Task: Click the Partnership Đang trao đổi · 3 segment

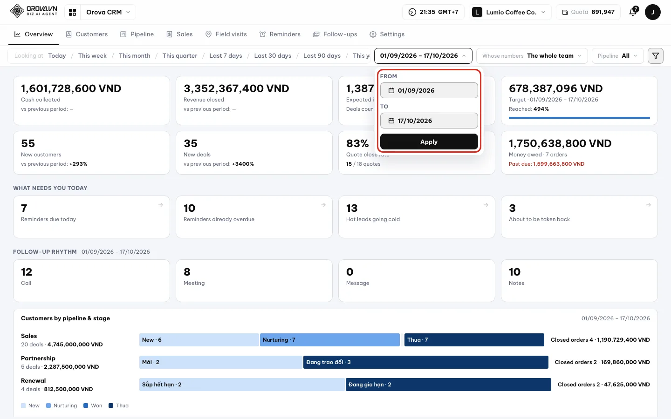Action: (426, 362)
